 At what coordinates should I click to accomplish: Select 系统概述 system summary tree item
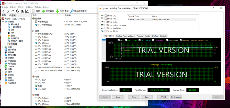[x=13, y=24]
